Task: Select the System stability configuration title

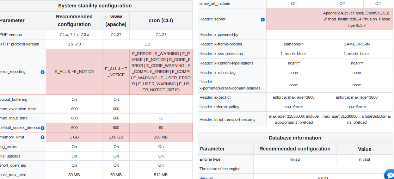Action: pyautogui.click(x=95, y=6)
